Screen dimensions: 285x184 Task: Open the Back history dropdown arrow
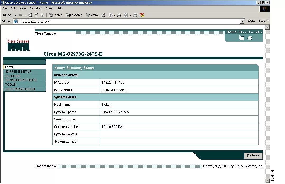pyautogui.click(x=16, y=15)
